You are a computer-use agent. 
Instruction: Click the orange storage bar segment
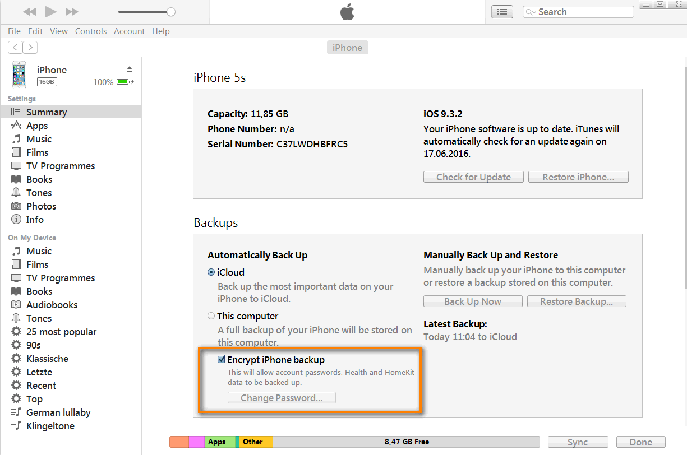179,442
